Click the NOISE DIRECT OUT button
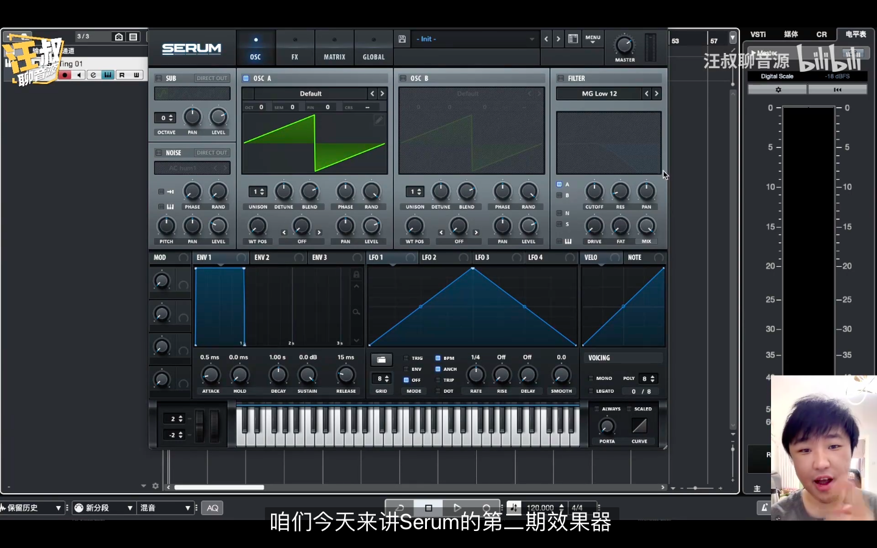 (212, 153)
